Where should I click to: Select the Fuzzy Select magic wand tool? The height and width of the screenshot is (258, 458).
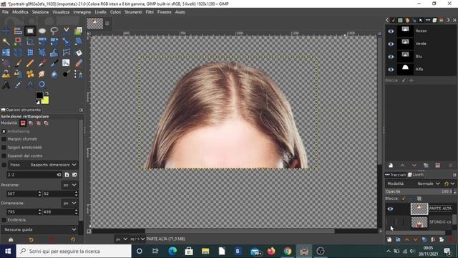pos(6,42)
